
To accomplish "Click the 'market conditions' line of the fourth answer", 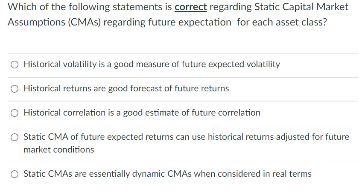I will 59,150.
